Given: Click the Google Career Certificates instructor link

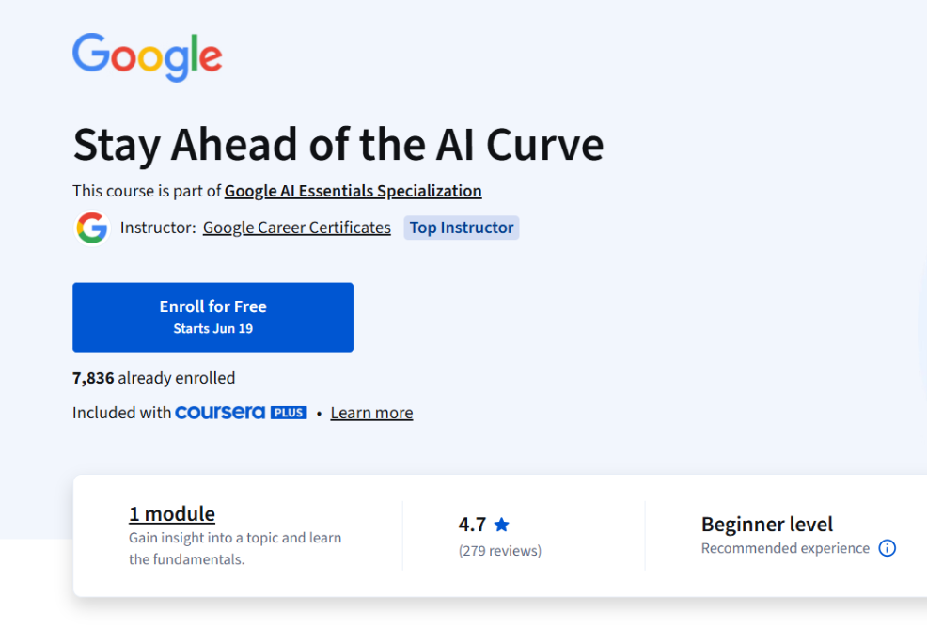Looking at the screenshot, I should click(x=296, y=228).
